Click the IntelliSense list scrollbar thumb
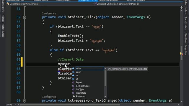 pos(105,78)
